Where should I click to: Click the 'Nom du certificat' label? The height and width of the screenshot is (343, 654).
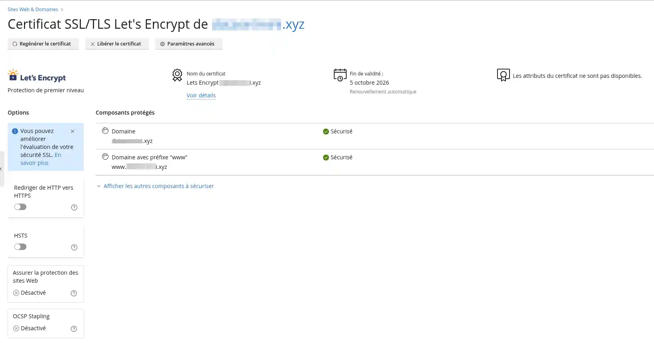pos(206,74)
